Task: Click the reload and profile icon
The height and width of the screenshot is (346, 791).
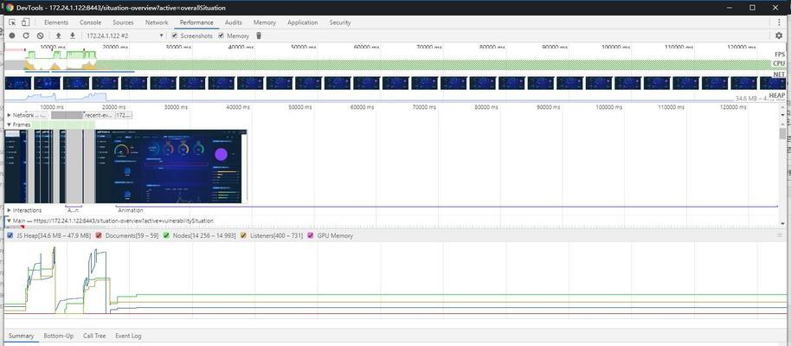Action: pos(26,35)
